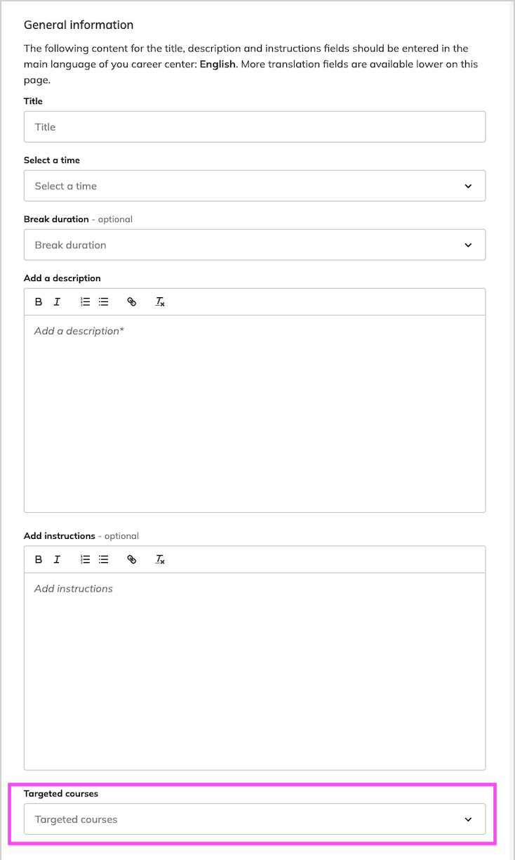This screenshot has width=515, height=860.
Task: Insert bullet list in description editor
Action: 103,302
